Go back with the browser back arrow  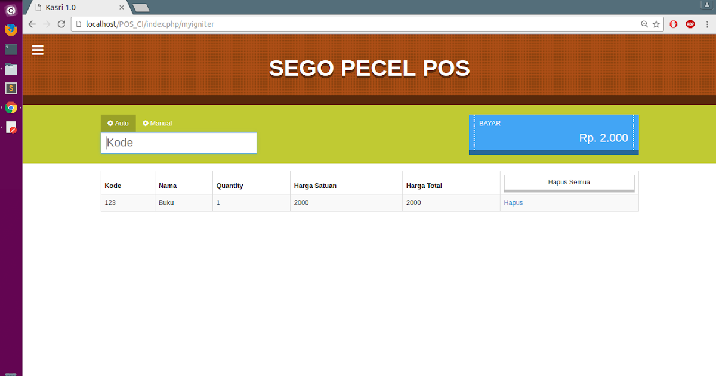pyautogui.click(x=32, y=24)
